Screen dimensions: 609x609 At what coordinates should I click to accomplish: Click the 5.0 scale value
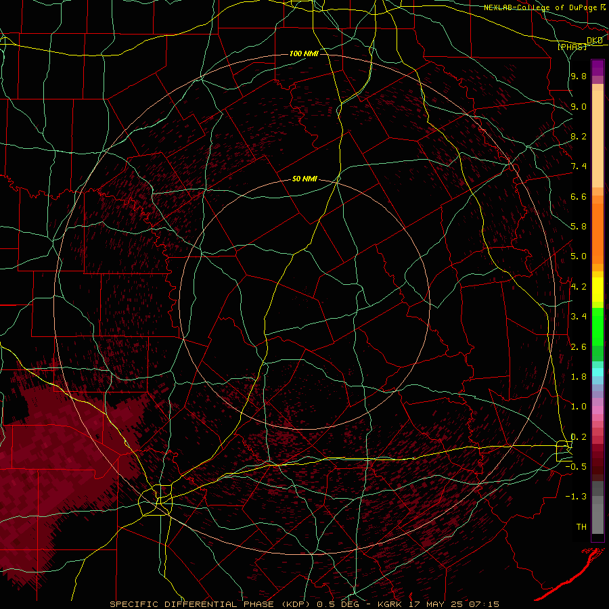coord(579,256)
